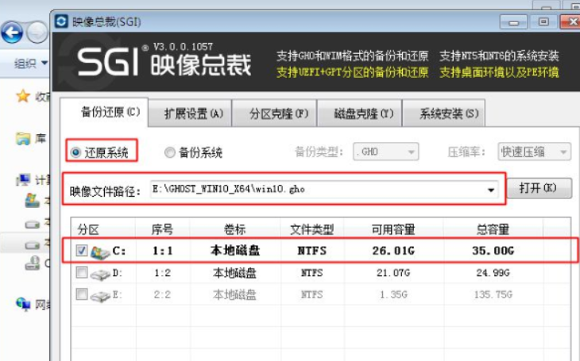This screenshot has width=580, height=361.
Task: Click the C: system drive icon
Action: [101, 252]
